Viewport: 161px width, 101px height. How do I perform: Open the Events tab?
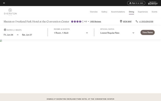coord(154,12)
